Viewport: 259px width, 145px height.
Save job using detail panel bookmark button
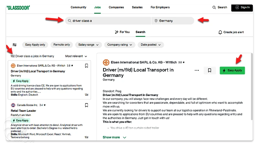209,70
